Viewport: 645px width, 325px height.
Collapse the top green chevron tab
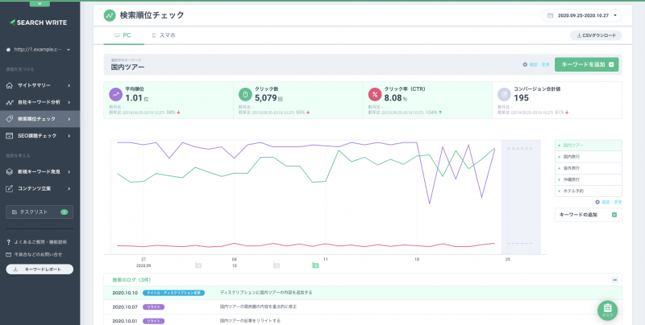coord(40,3)
